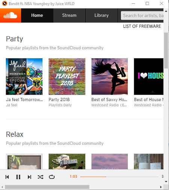
Task: Open Best of Saxxy House saxophone cover
Action: (110, 77)
